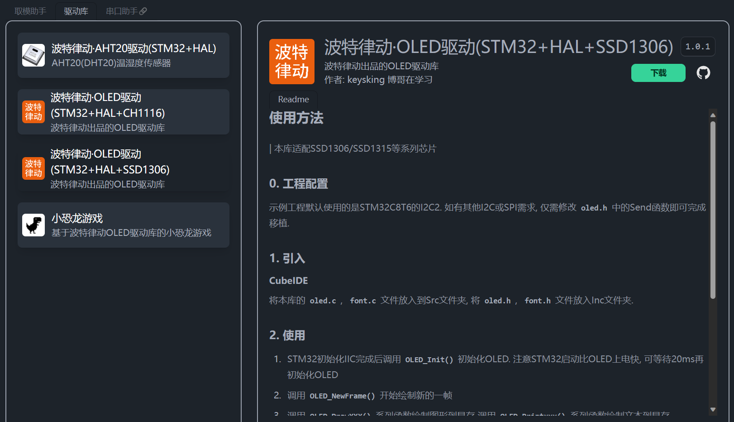
Task: Click the CH1116 driver orange logo icon
Action: (33, 112)
